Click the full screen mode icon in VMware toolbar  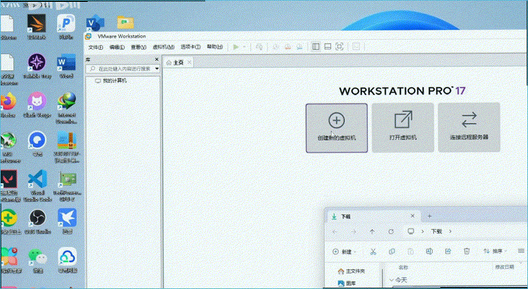339,47
